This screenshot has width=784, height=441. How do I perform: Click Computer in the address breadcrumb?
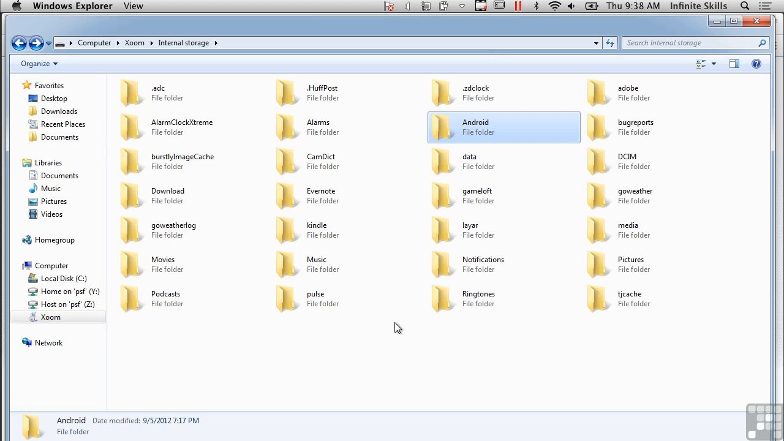(x=94, y=43)
